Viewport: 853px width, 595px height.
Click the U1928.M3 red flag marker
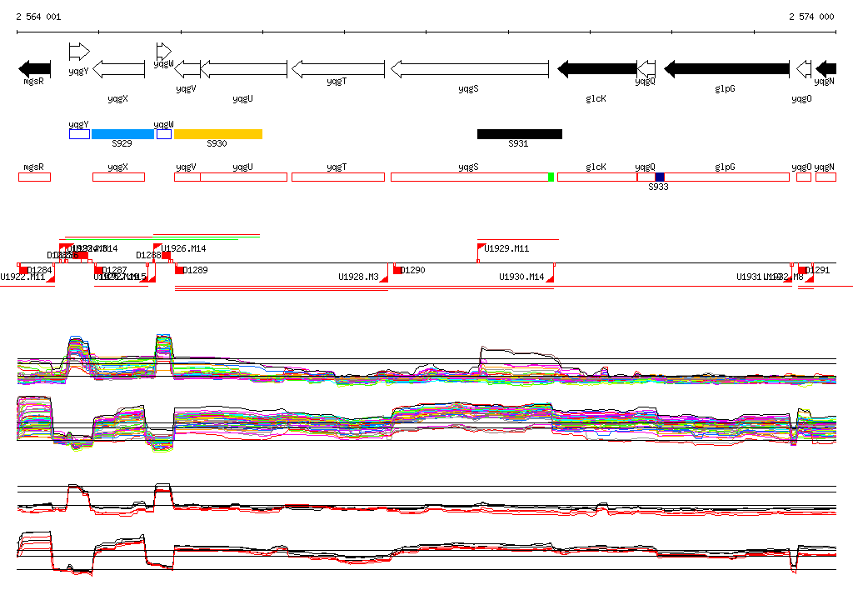tap(383, 278)
